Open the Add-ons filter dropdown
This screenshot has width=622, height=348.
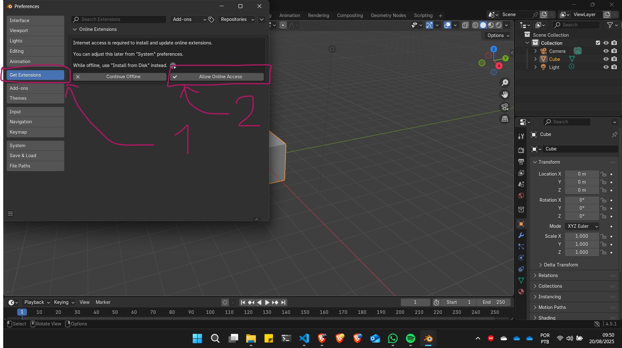click(189, 19)
